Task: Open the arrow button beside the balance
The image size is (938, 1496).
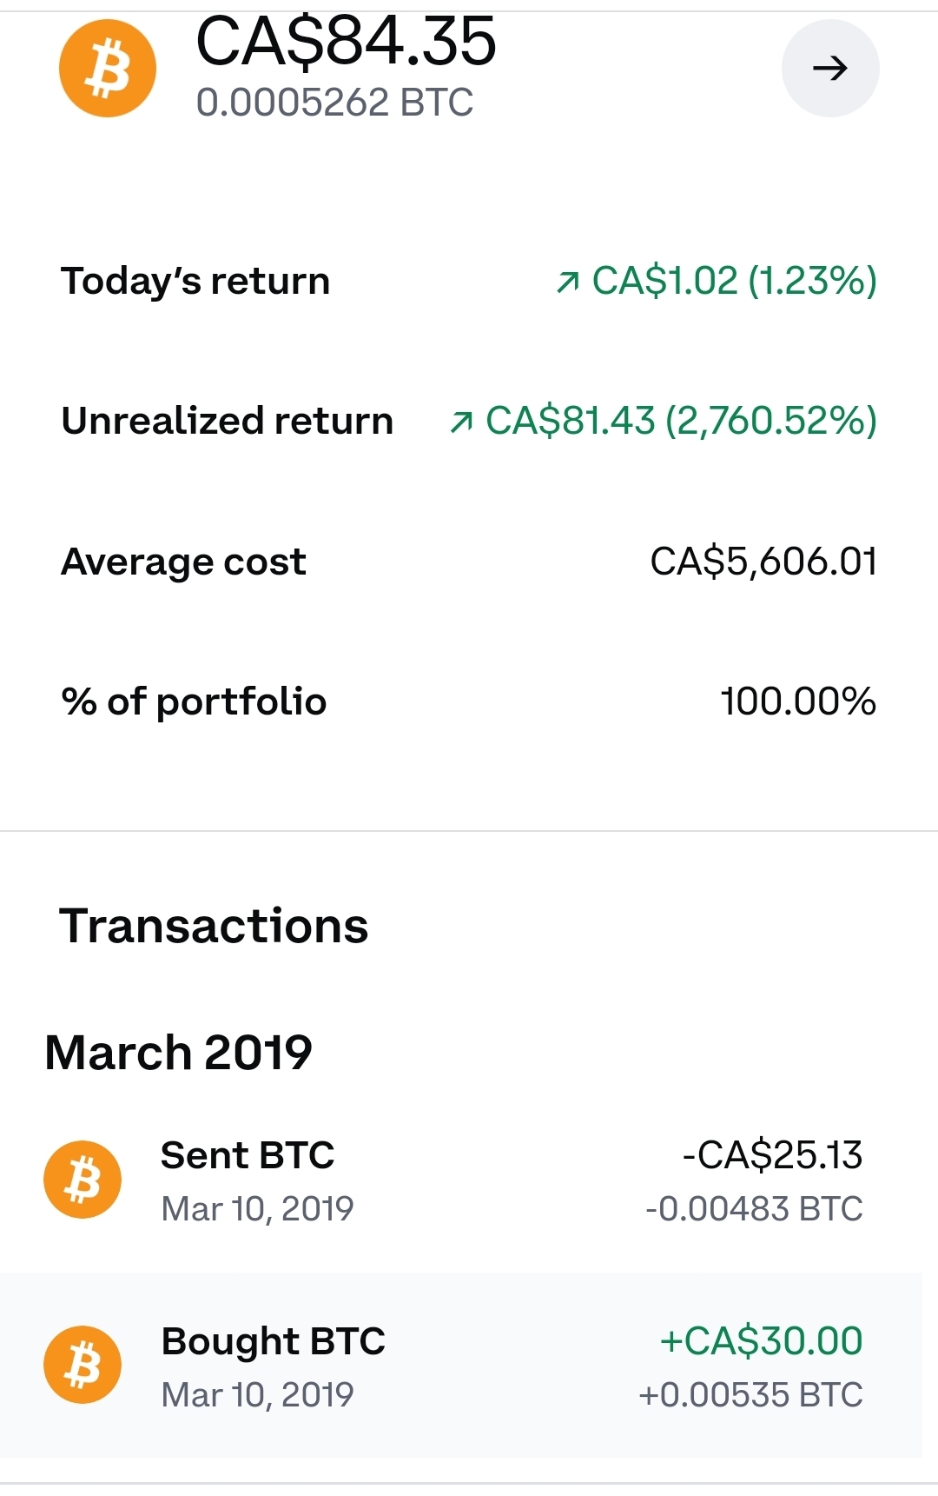Action: tap(830, 69)
